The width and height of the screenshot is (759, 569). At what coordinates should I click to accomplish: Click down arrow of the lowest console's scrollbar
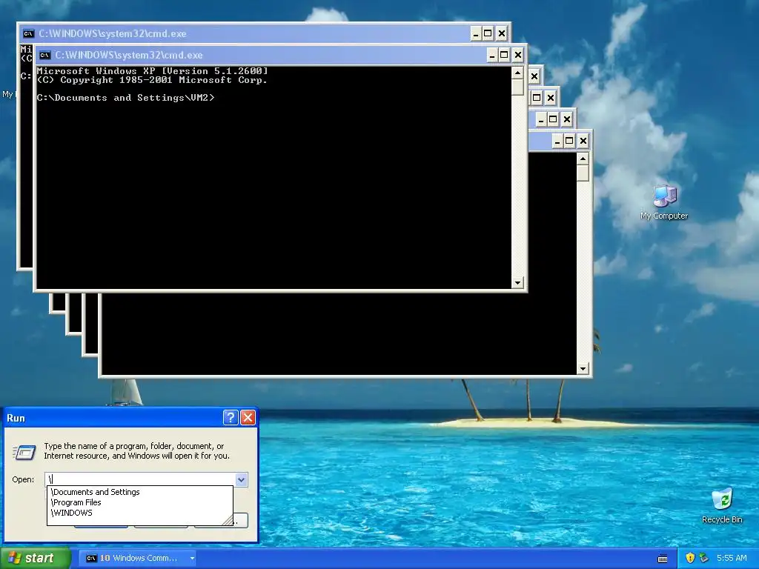(583, 369)
